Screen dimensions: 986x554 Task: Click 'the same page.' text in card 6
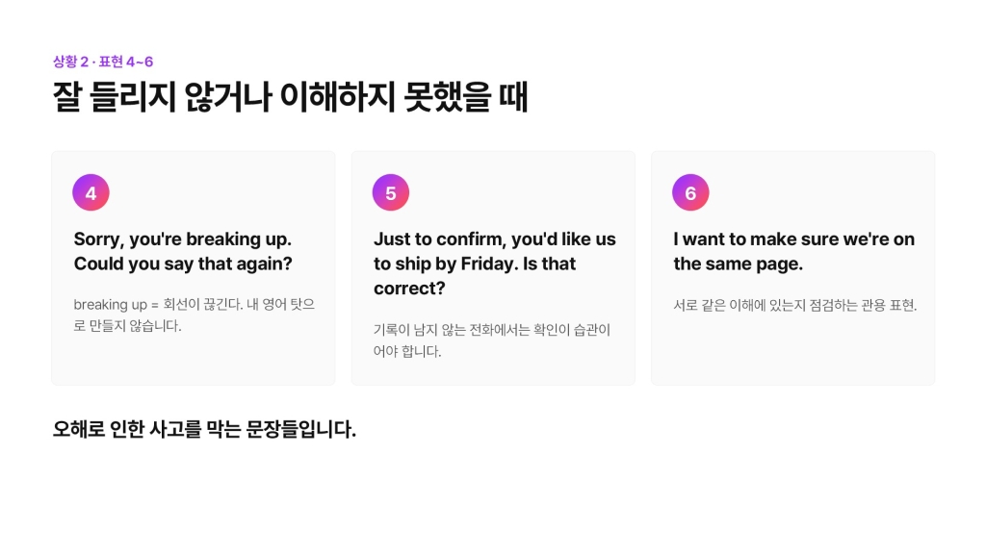739,264
